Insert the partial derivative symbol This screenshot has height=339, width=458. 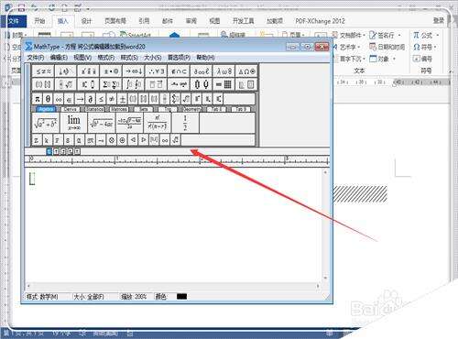click(x=90, y=99)
